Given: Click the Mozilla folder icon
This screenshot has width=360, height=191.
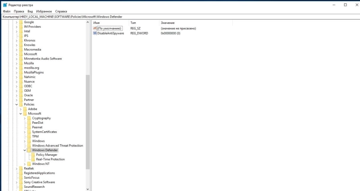Looking at the screenshot, I should [x=21, y=63].
